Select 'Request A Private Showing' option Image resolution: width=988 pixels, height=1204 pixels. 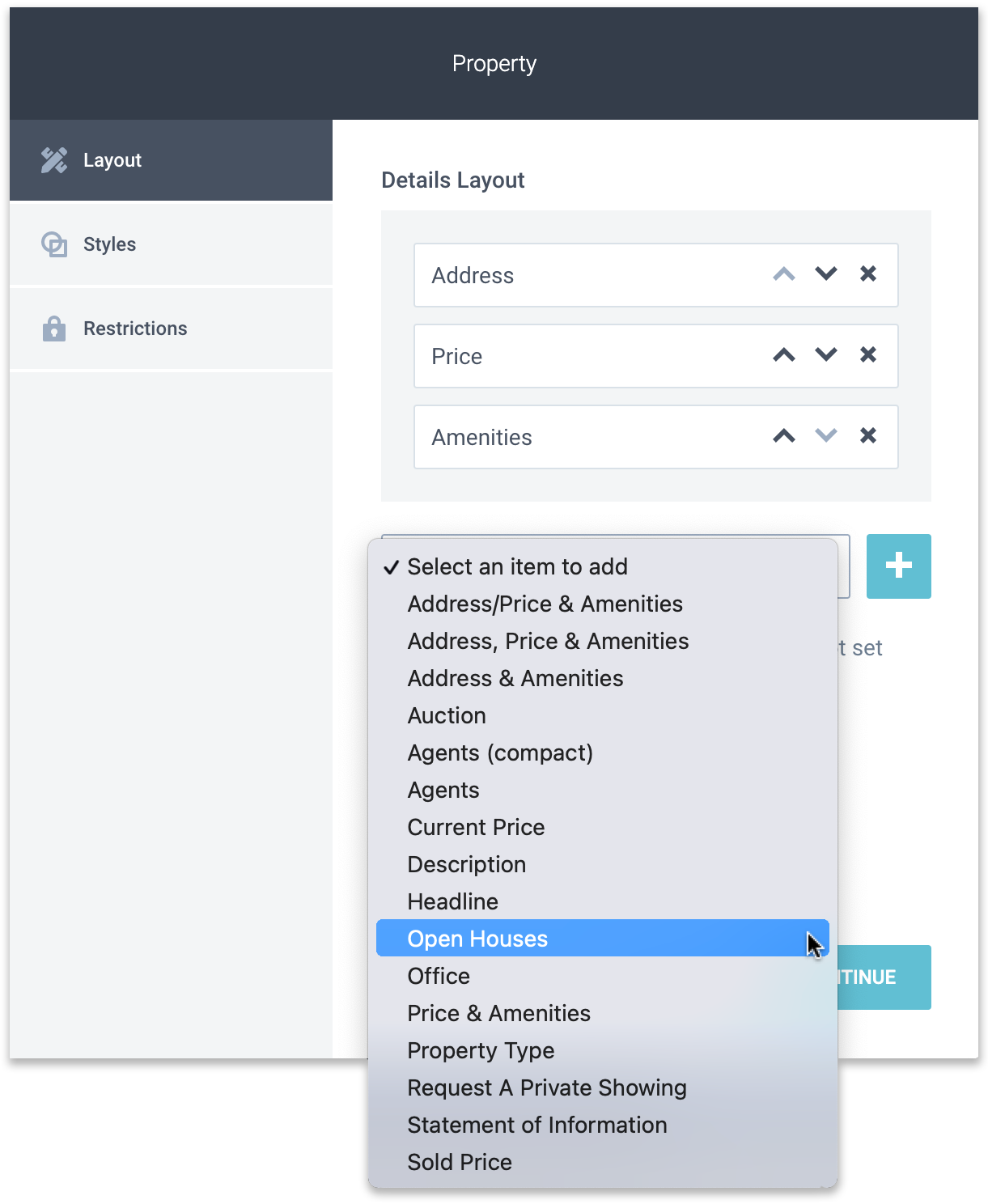click(x=546, y=1087)
